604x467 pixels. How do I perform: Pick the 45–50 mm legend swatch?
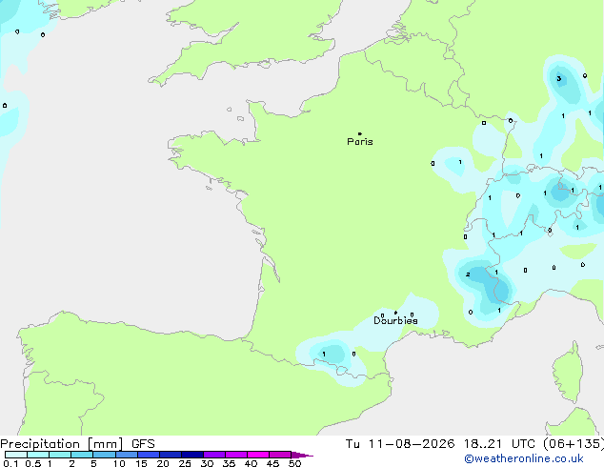pos(280,455)
